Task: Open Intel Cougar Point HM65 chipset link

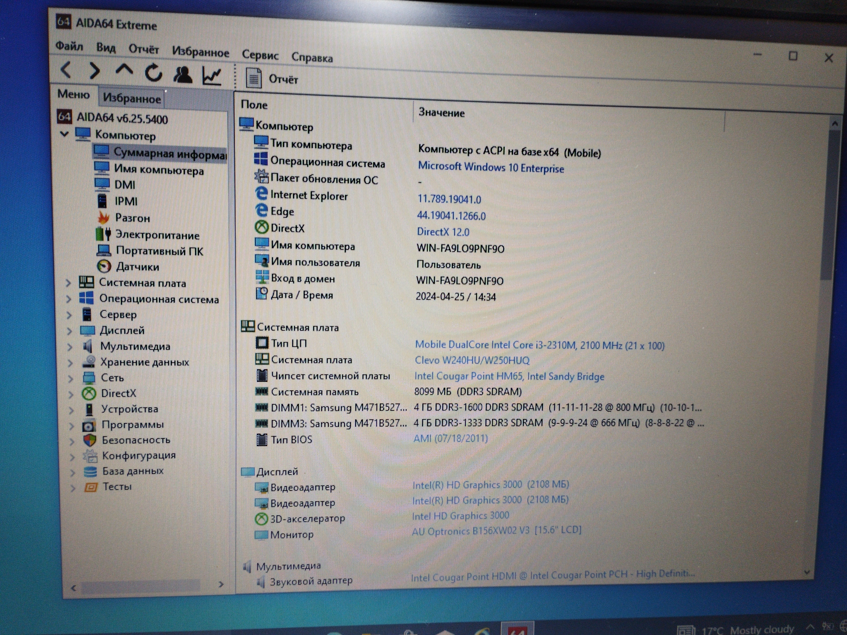Action: coord(509,376)
